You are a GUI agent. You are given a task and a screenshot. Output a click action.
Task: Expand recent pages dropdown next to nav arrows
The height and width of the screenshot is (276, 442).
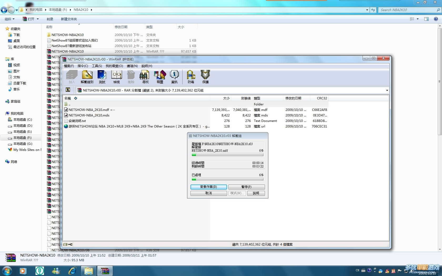(17, 10)
